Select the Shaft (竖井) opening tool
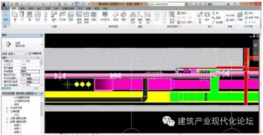Screen dimensions: 263x135 click(207, 17)
